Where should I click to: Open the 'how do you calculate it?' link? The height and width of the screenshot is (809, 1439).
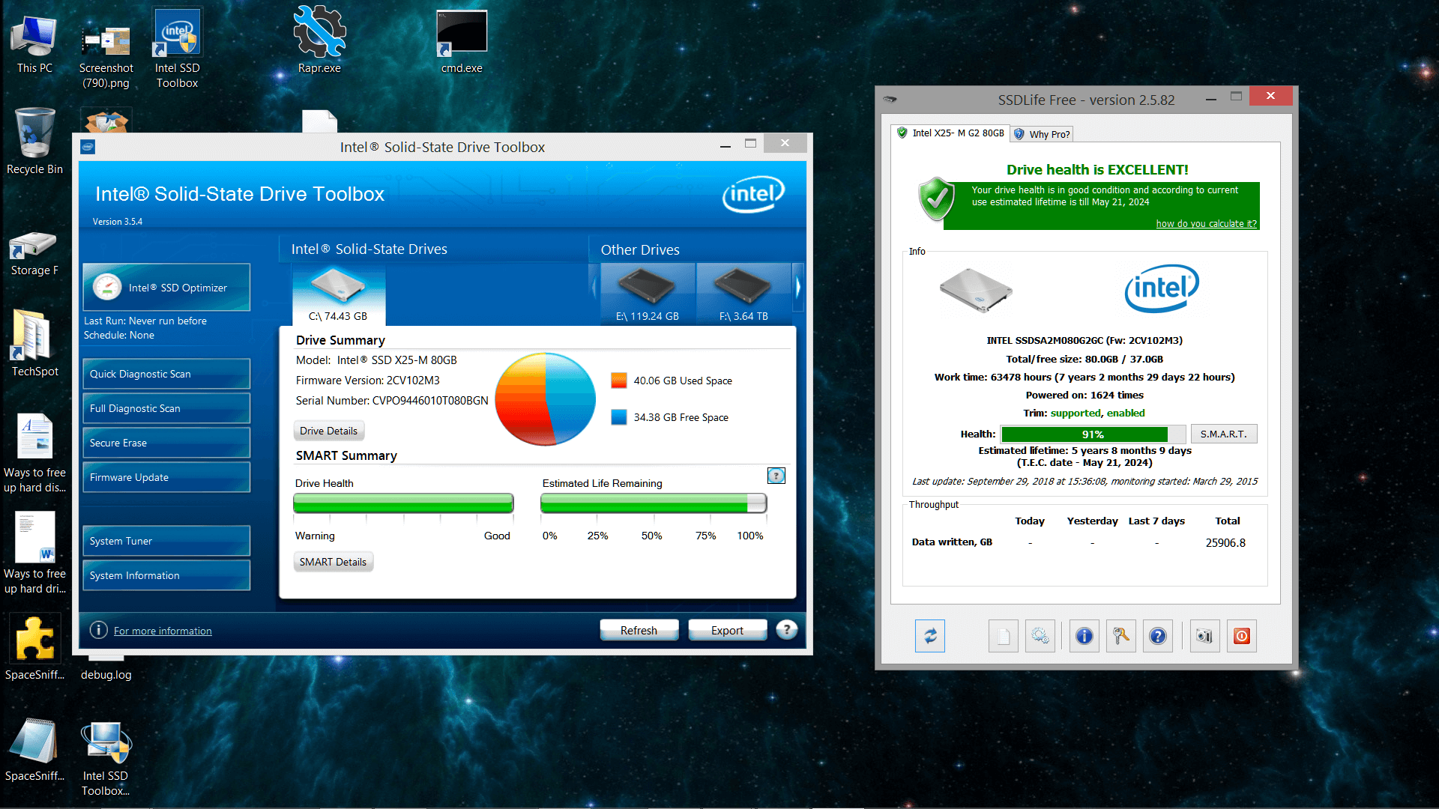tap(1206, 223)
